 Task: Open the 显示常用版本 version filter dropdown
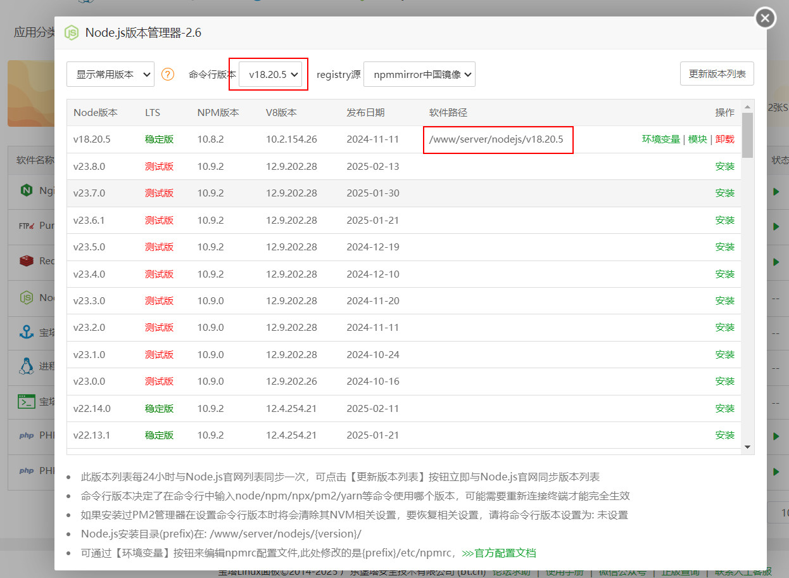pos(110,74)
